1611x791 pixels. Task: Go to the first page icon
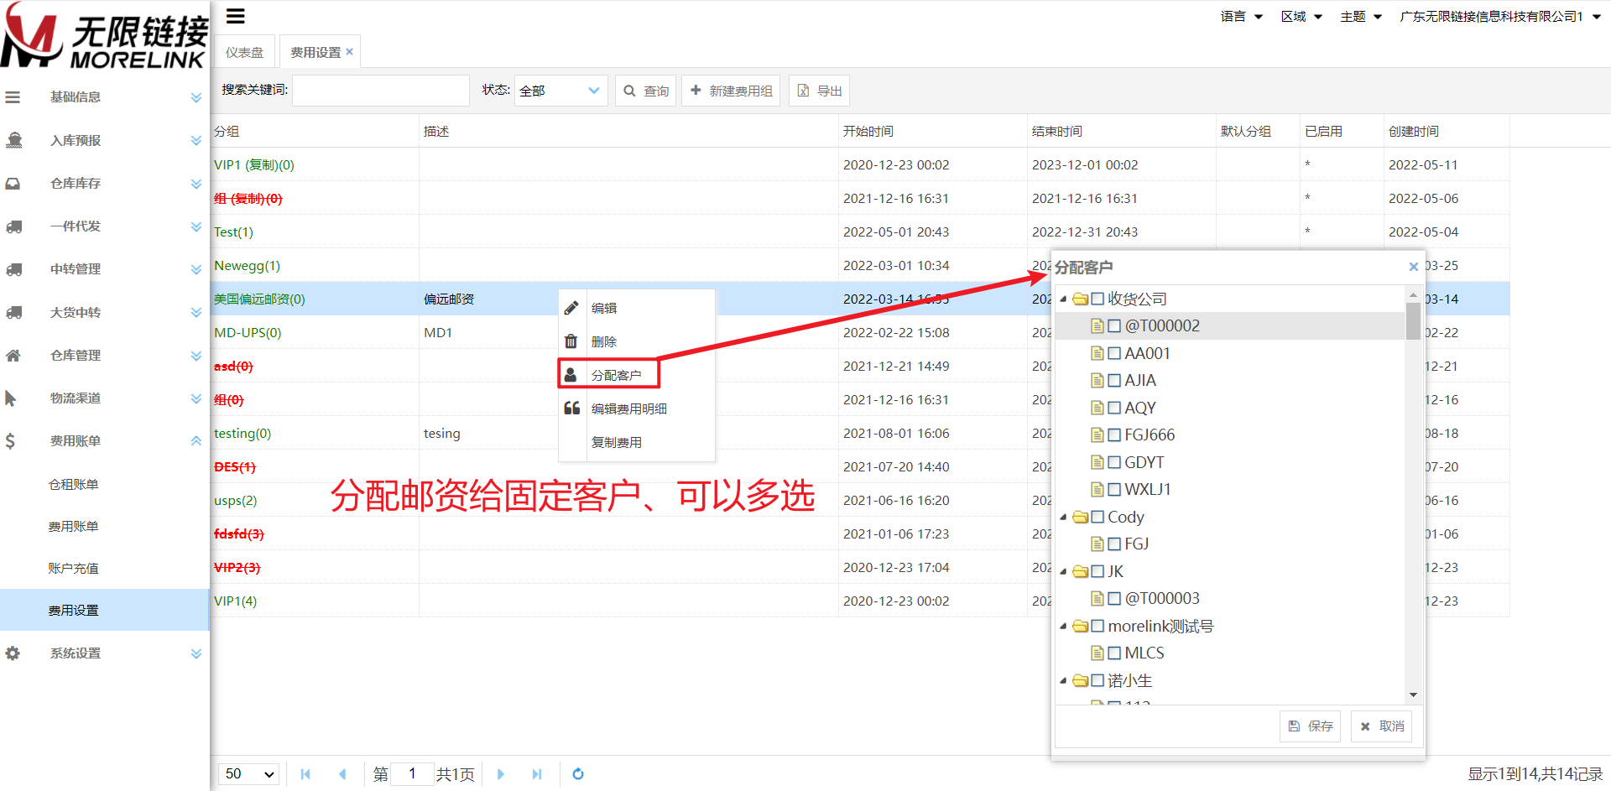click(x=305, y=774)
